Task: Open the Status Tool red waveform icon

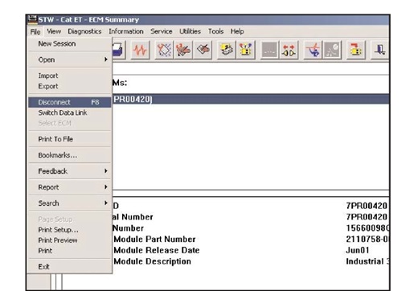Action: point(140,50)
